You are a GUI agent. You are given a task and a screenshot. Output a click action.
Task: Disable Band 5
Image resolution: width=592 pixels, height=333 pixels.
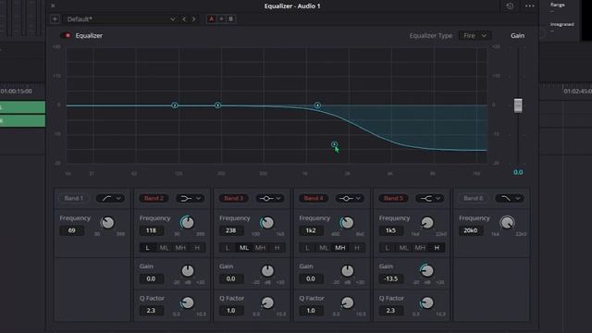click(393, 198)
